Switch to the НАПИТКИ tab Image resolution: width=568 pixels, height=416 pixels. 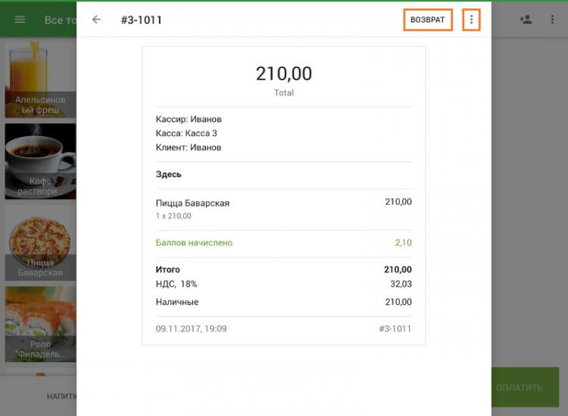click(x=61, y=396)
